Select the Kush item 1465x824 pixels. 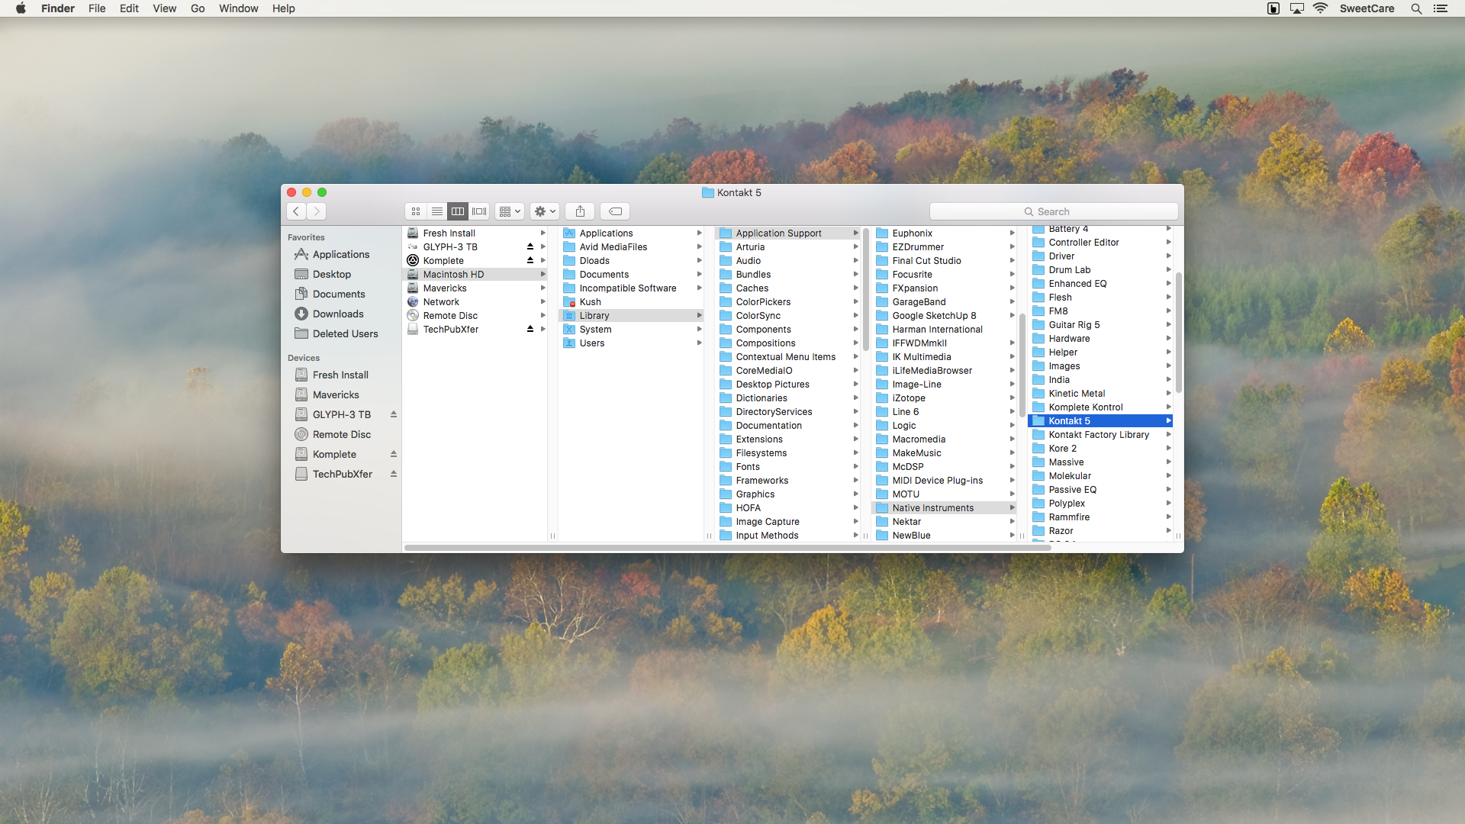point(631,302)
